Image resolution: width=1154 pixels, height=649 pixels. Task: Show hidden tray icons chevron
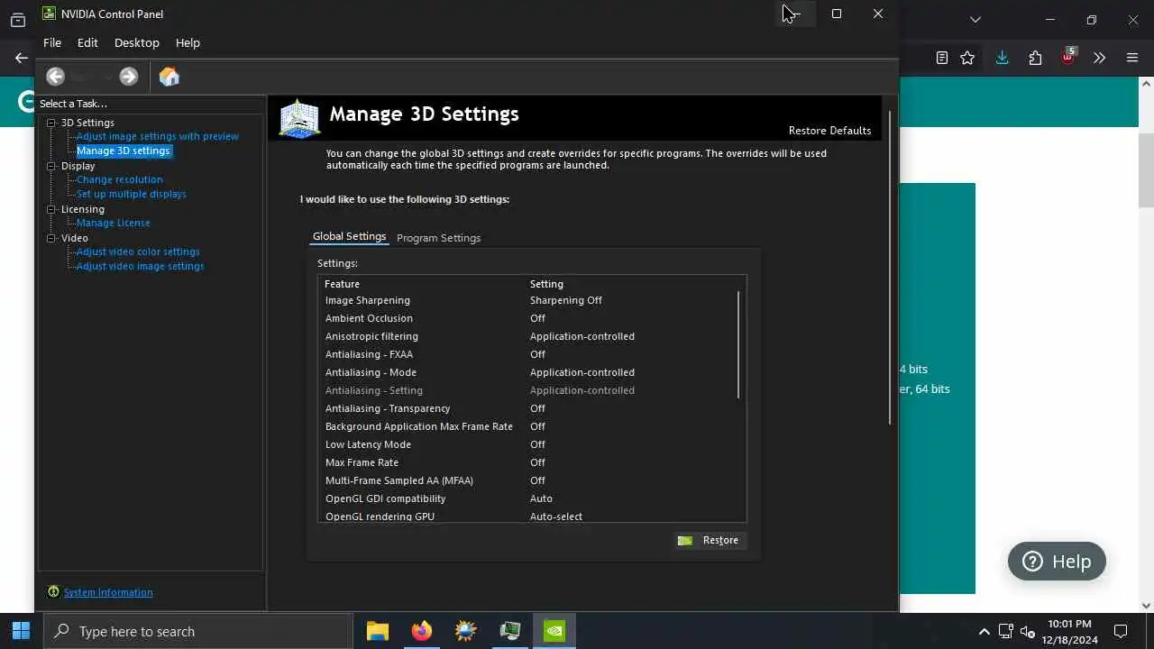click(x=985, y=631)
